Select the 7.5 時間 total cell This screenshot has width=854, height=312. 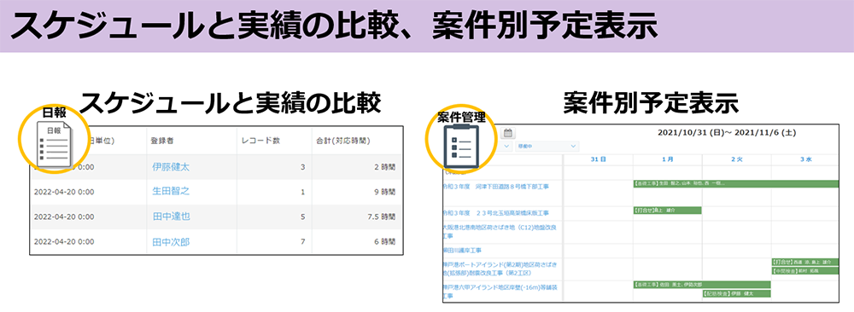tap(381, 217)
